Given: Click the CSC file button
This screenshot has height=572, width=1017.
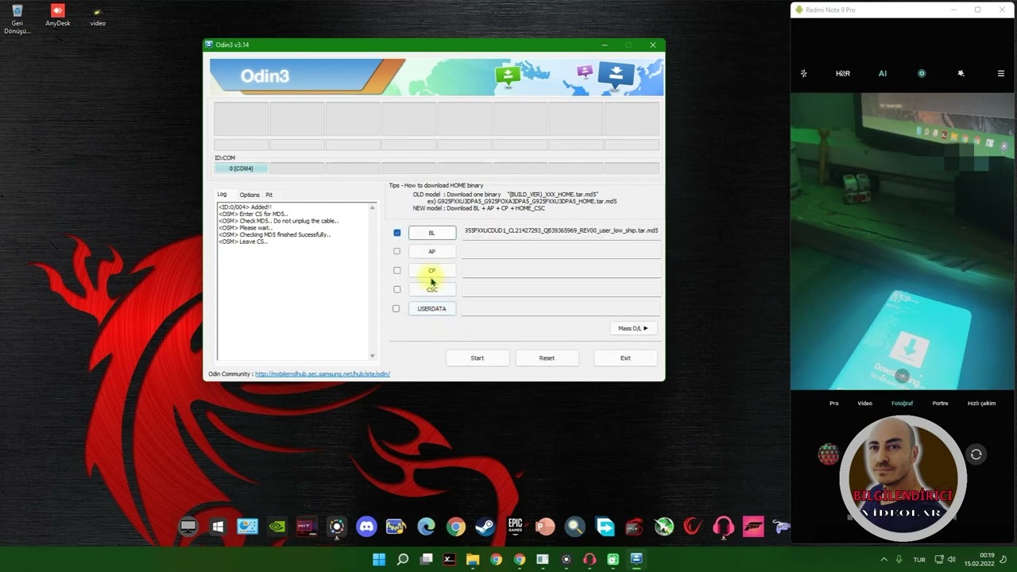Looking at the screenshot, I should (431, 289).
